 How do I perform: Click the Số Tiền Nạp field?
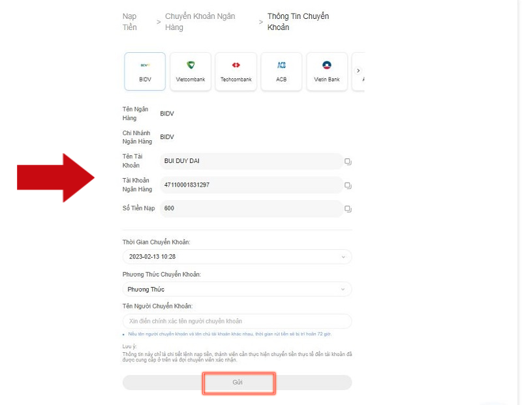click(251, 209)
